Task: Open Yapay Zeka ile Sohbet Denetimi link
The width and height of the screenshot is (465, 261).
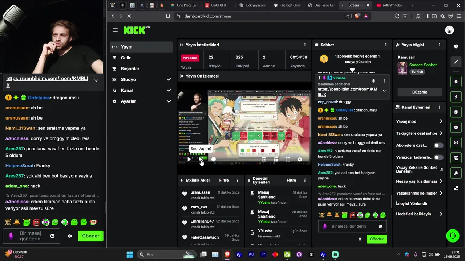Action: 419,169
